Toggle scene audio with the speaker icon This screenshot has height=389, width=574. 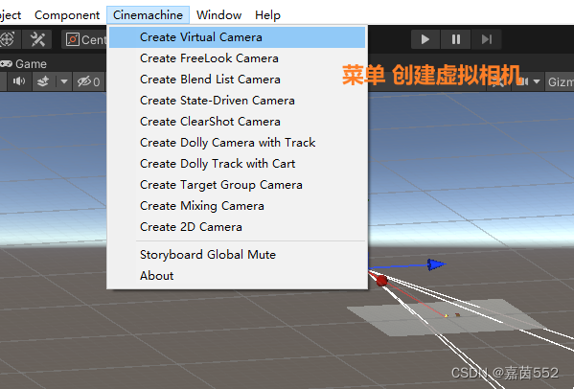tap(19, 81)
